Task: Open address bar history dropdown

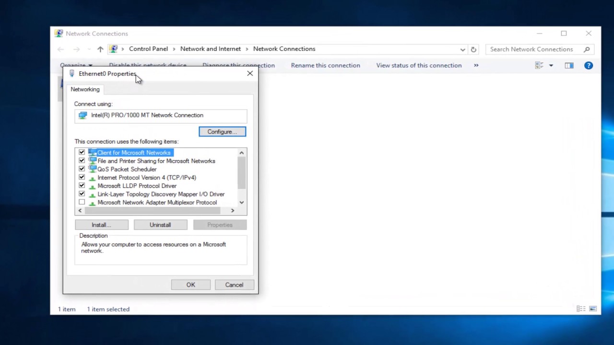Action: click(x=462, y=49)
